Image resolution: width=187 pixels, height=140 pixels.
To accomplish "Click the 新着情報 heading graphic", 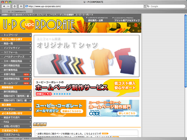I will [40, 124].
